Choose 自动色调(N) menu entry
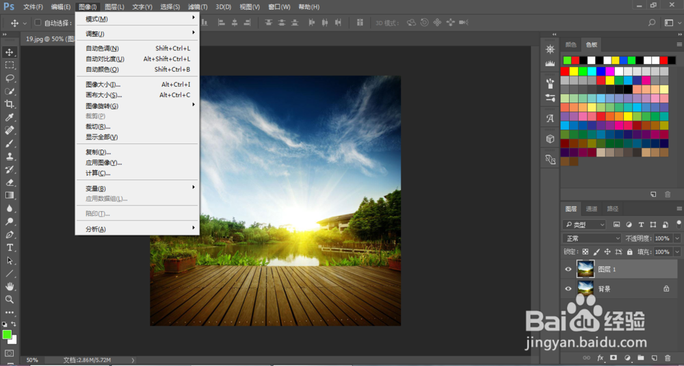 [x=137, y=48]
